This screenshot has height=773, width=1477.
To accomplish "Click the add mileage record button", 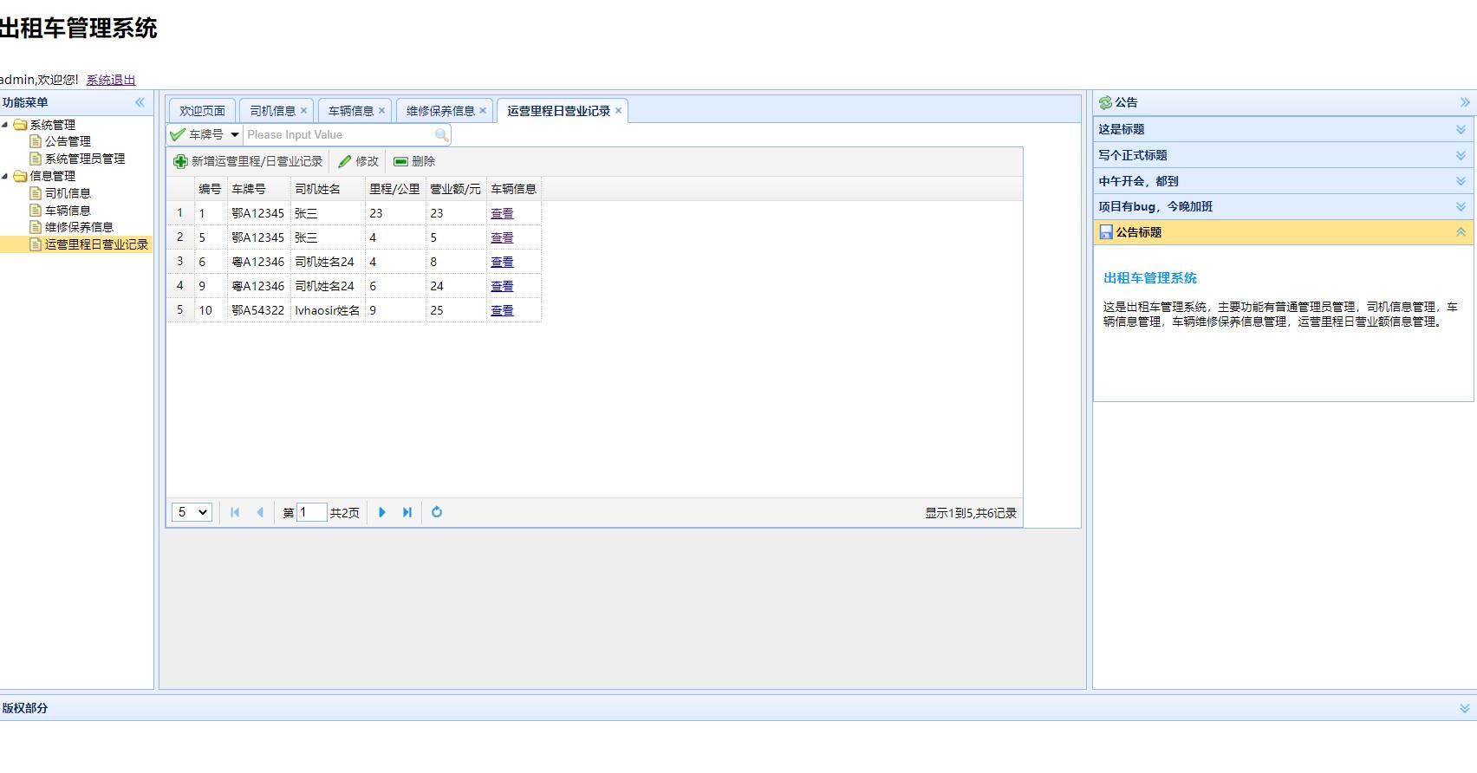I will (x=248, y=162).
